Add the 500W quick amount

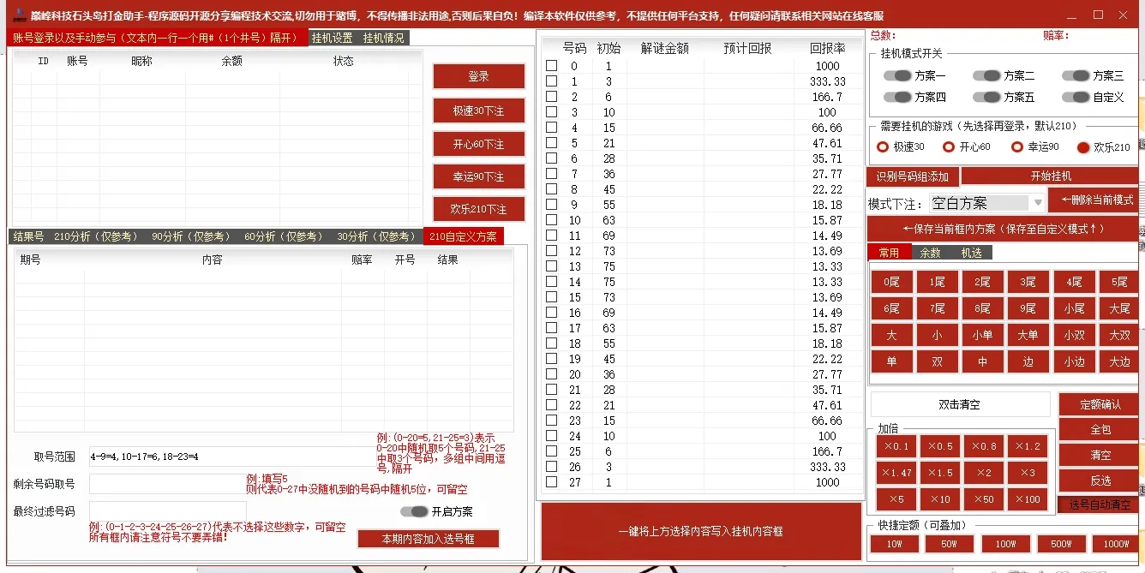tap(1061, 544)
